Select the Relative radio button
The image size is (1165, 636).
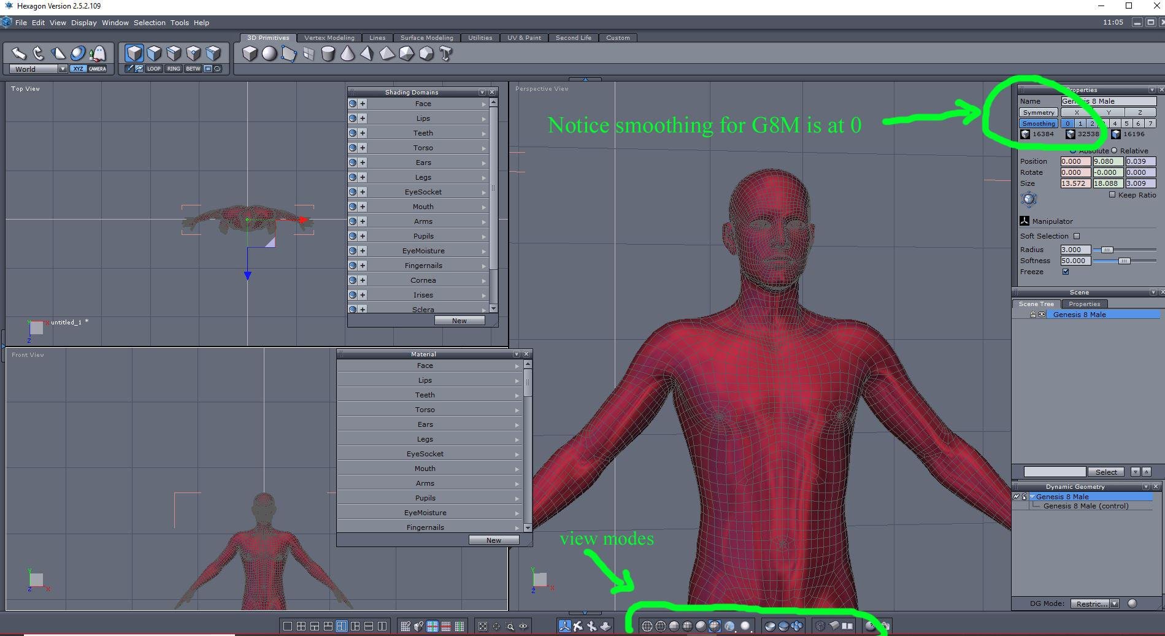coord(1114,150)
